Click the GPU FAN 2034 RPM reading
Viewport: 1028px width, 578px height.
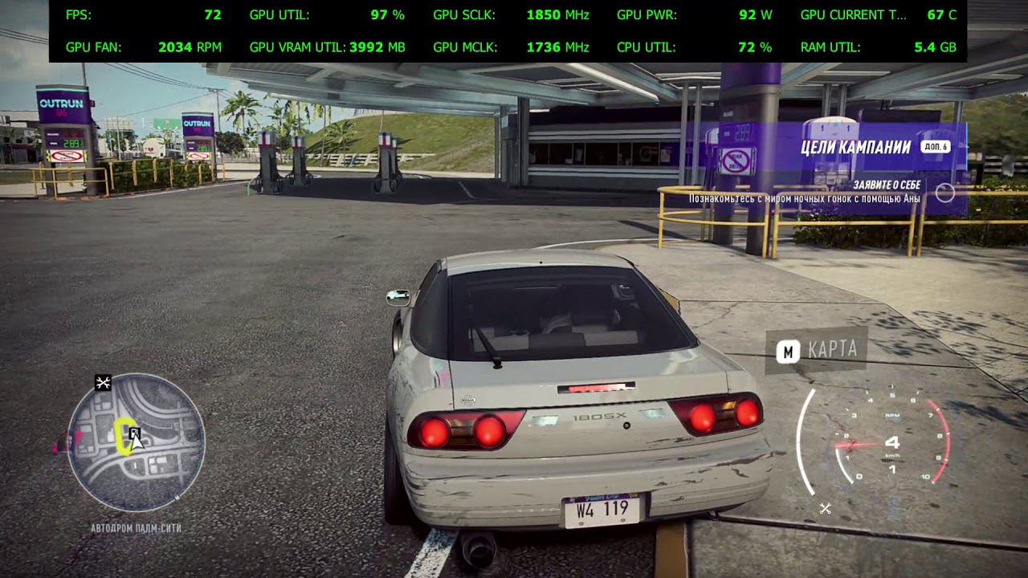pos(190,47)
